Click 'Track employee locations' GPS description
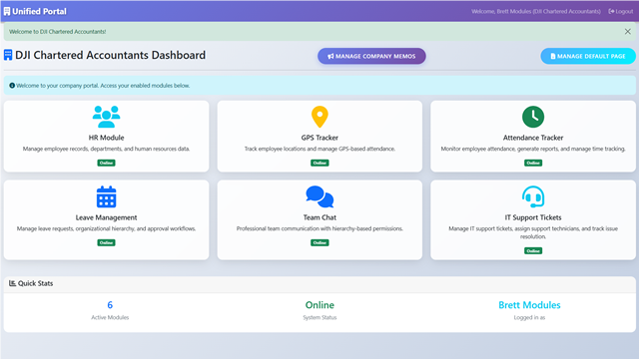This screenshot has width=639, height=359. (x=319, y=149)
